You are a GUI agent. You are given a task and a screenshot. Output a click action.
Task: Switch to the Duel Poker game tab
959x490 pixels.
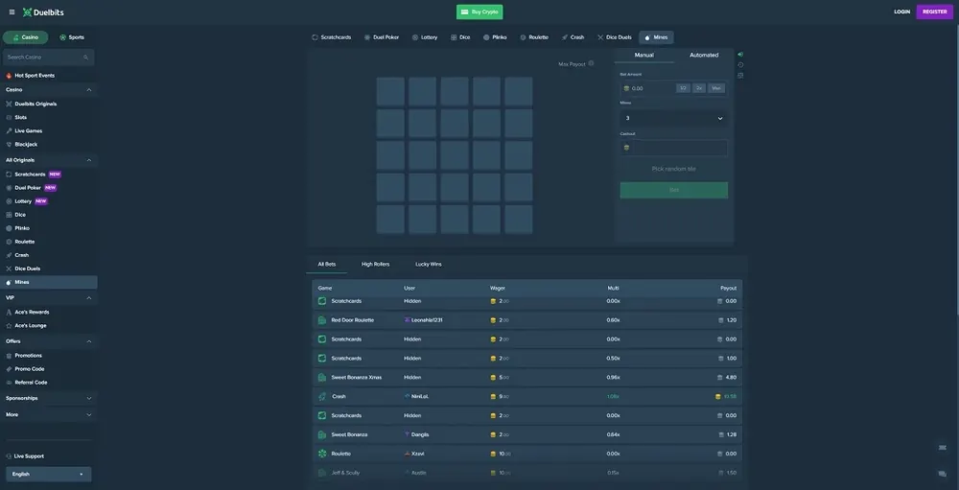(x=381, y=37)
